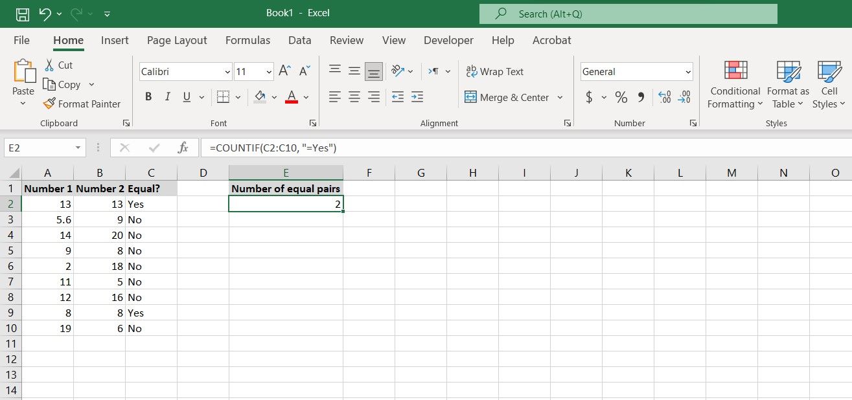Switch to the Formulas ribbon tab
This screenshot has width=852, height=400.
point(248,40)
